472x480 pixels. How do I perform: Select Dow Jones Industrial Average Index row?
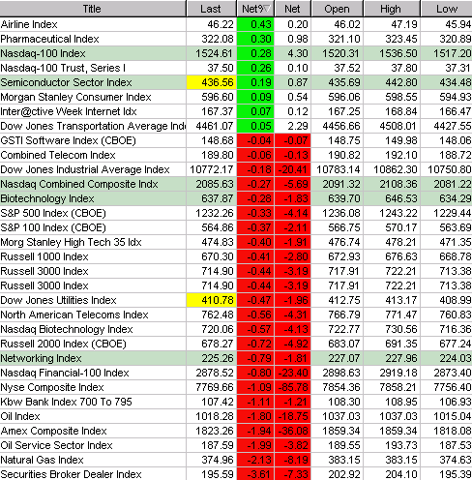[x=236, y=169]
